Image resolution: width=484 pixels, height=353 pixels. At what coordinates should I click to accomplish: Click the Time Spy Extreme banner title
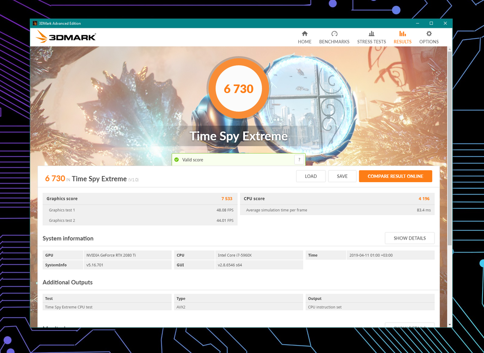pos(239,136)
